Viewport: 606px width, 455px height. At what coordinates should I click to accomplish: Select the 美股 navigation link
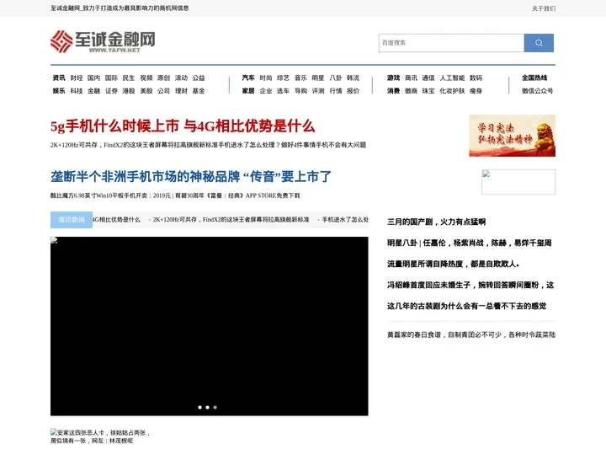(x=146, y=91)
